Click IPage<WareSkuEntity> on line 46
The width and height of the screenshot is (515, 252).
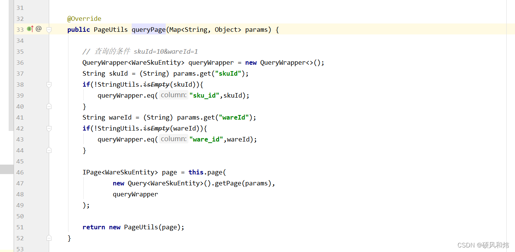(120, 172)
